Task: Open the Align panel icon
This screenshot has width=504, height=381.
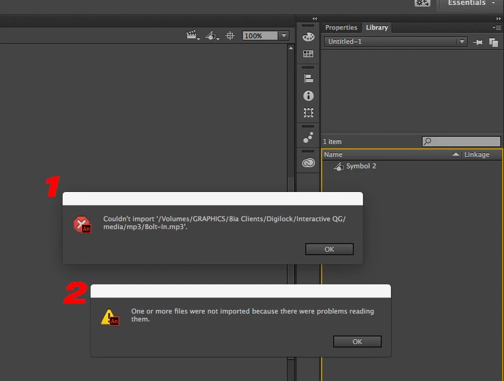Action: [x=308, y=78]
